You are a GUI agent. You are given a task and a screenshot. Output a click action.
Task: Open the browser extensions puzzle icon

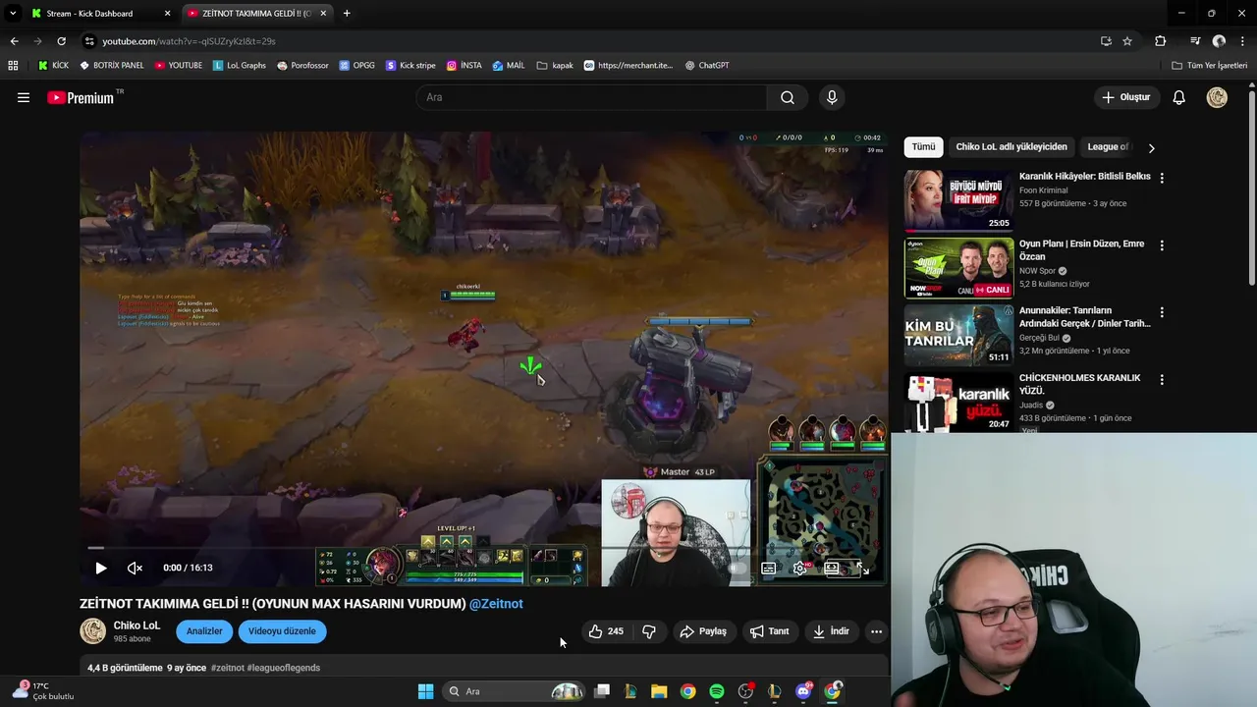coord(1160,41)
